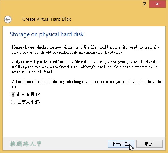Click the bold 'dynamically allocated' text

pyautogui.click(x=36, y=62)
